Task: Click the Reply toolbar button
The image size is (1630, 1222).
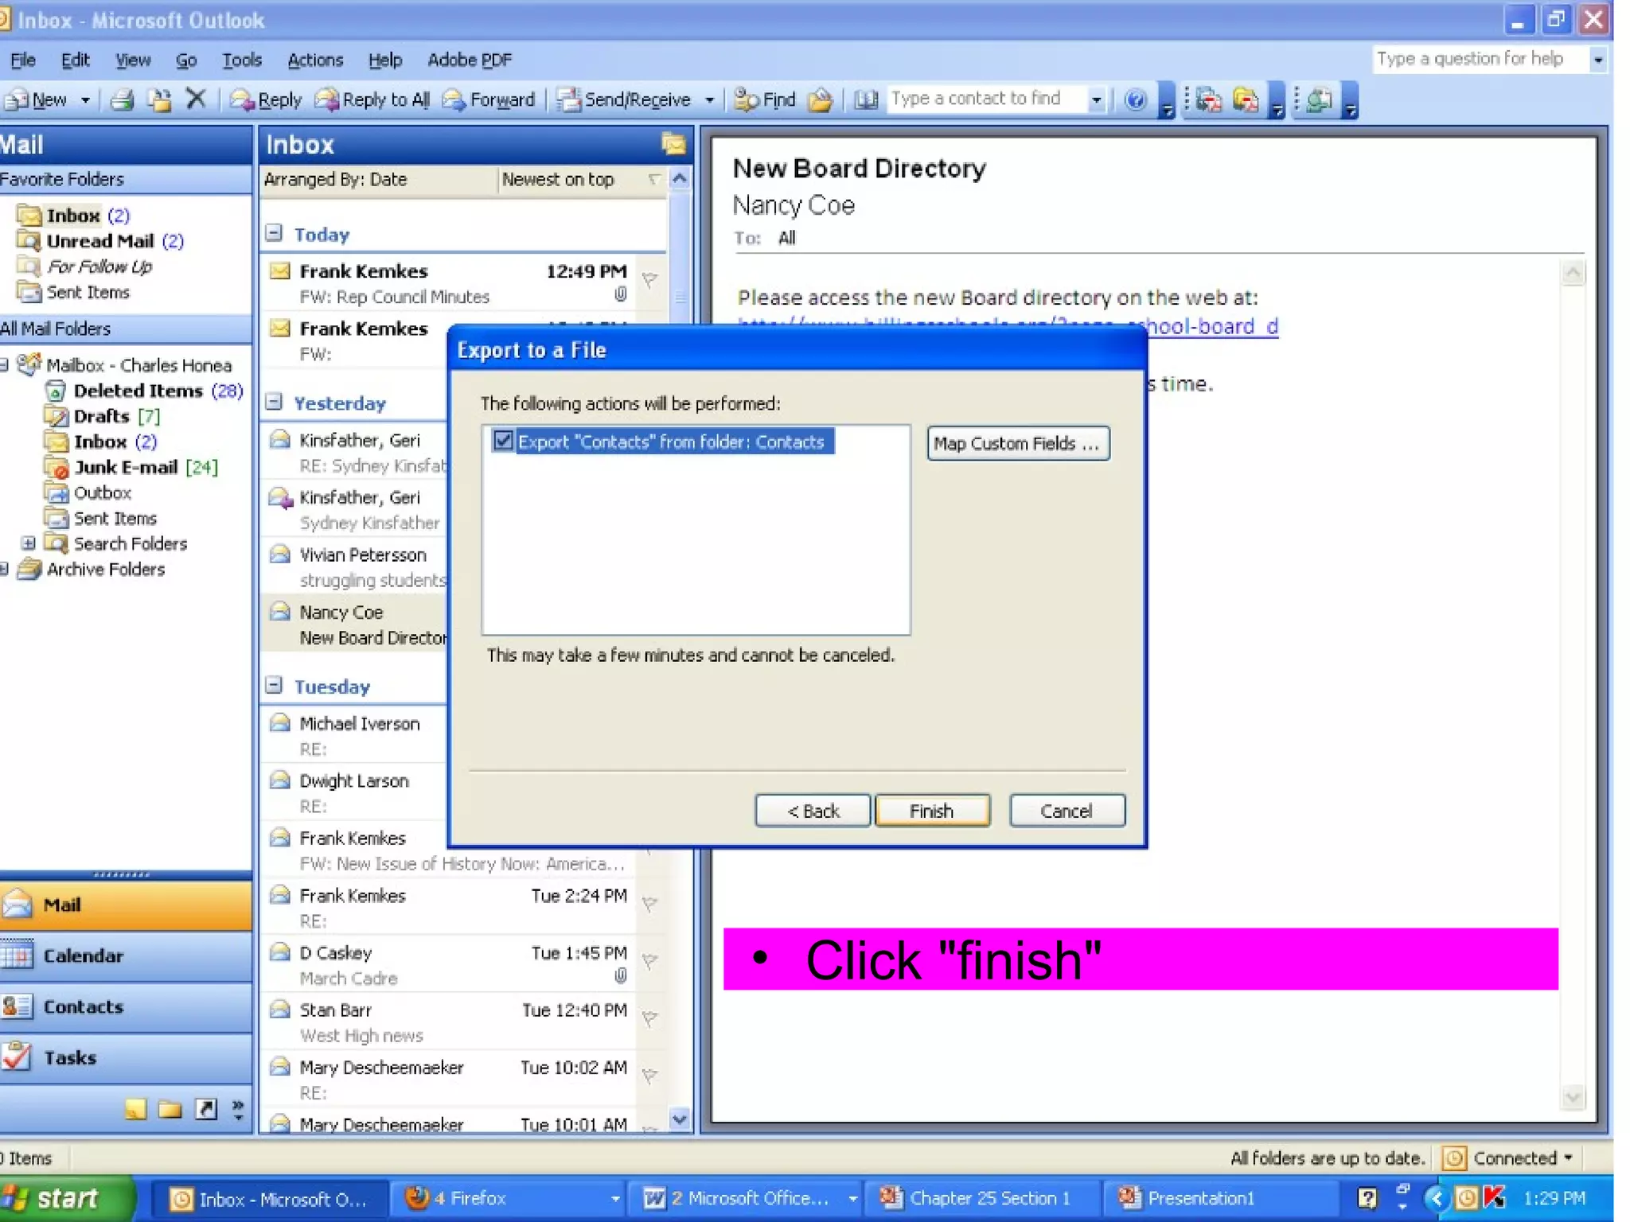Action: [266, 99]
